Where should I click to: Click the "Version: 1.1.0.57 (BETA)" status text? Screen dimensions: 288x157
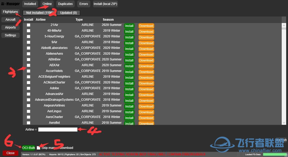click(34, 154)
